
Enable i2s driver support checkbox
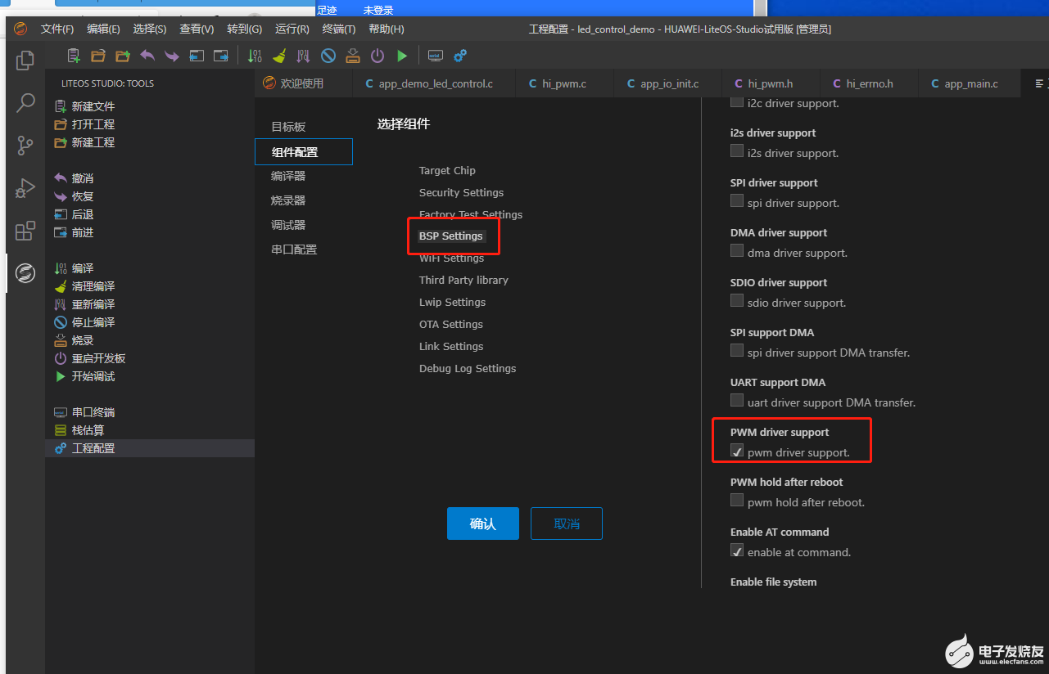pyautogui.click(x=737, y=151)
